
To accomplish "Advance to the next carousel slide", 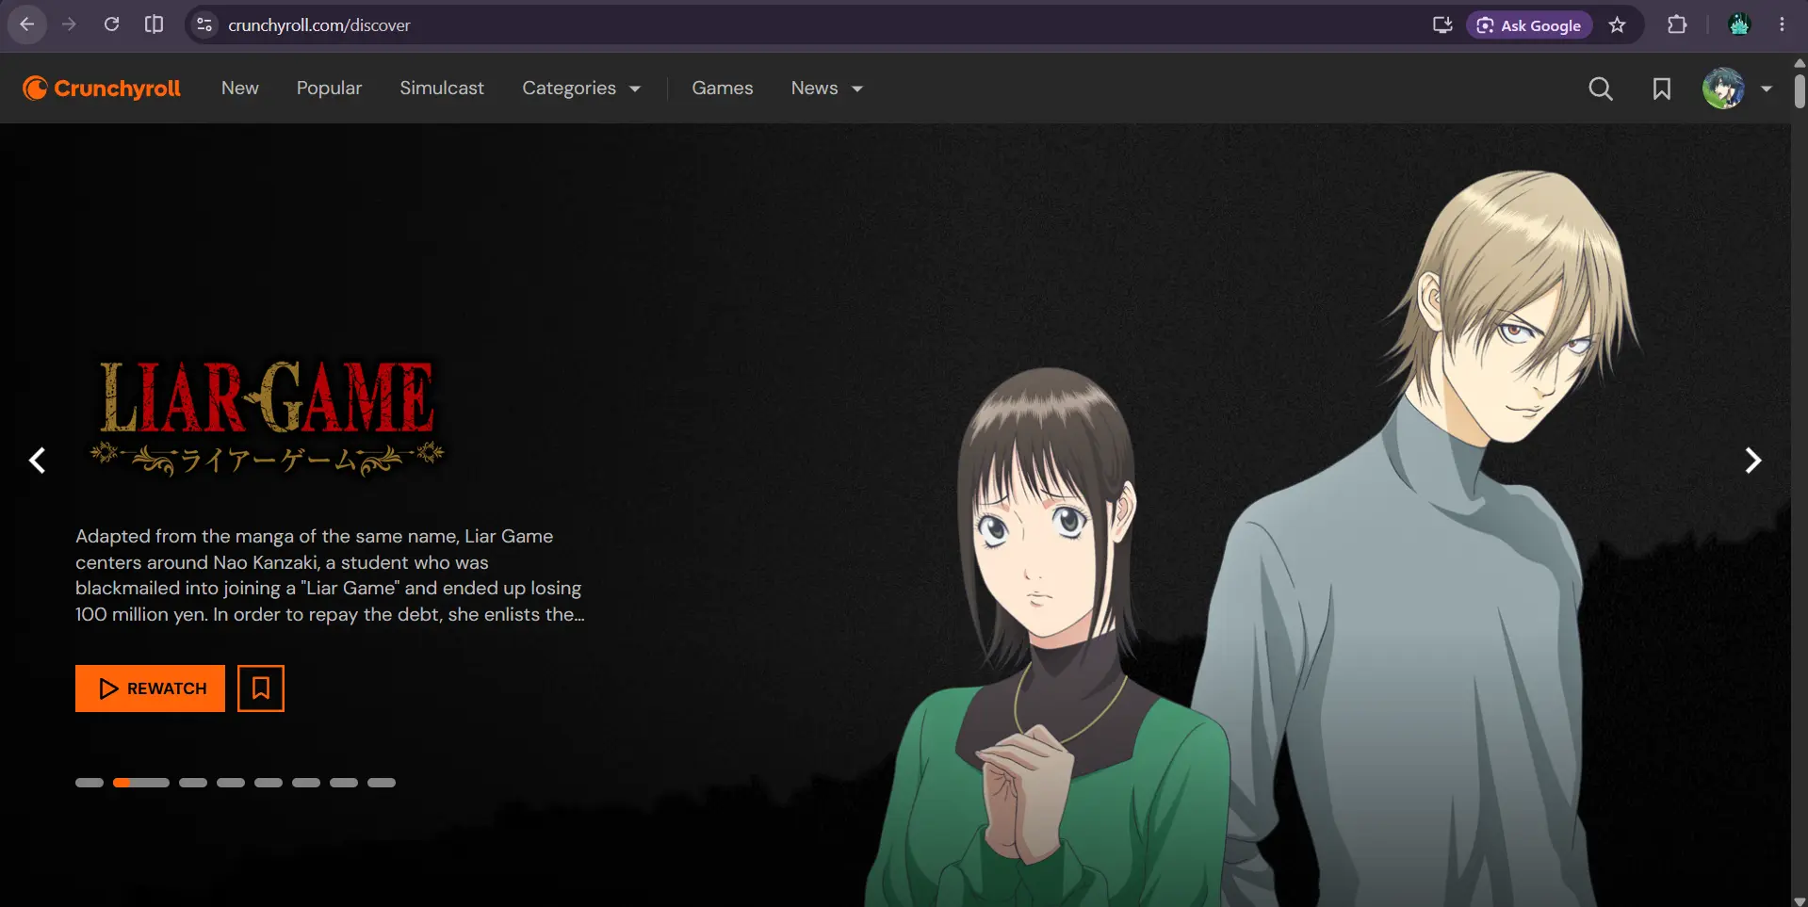I will pyautogui.click(x=1752, y=461).
